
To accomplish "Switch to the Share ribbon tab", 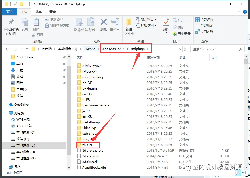I will 38,12.
